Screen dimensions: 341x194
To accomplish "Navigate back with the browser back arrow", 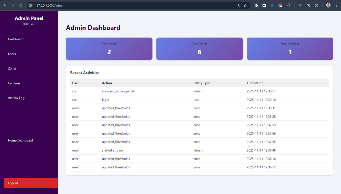I will coord(5,5).
